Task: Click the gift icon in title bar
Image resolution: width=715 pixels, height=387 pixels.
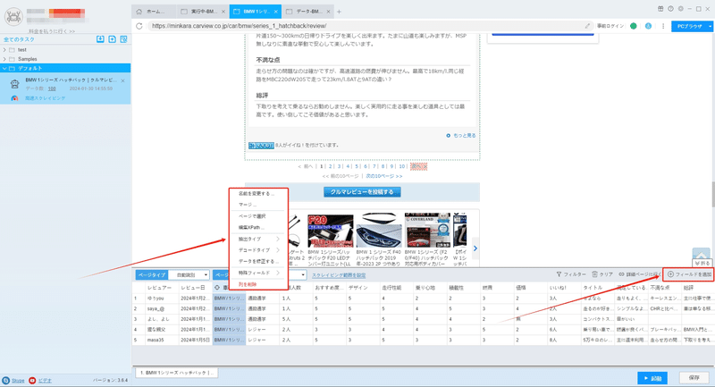Action: click(660, 9)
